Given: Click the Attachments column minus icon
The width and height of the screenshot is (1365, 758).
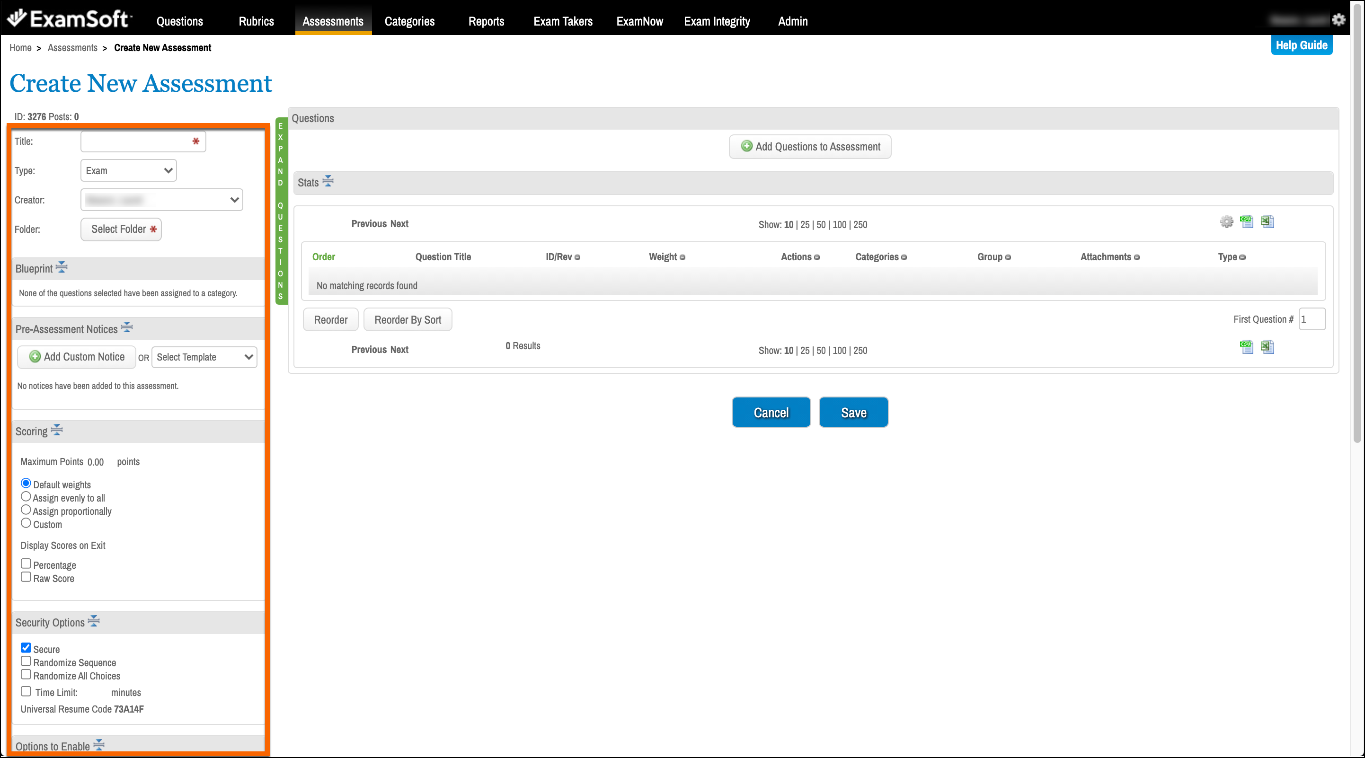Looking at the screenshot, I should (1136, 257).
